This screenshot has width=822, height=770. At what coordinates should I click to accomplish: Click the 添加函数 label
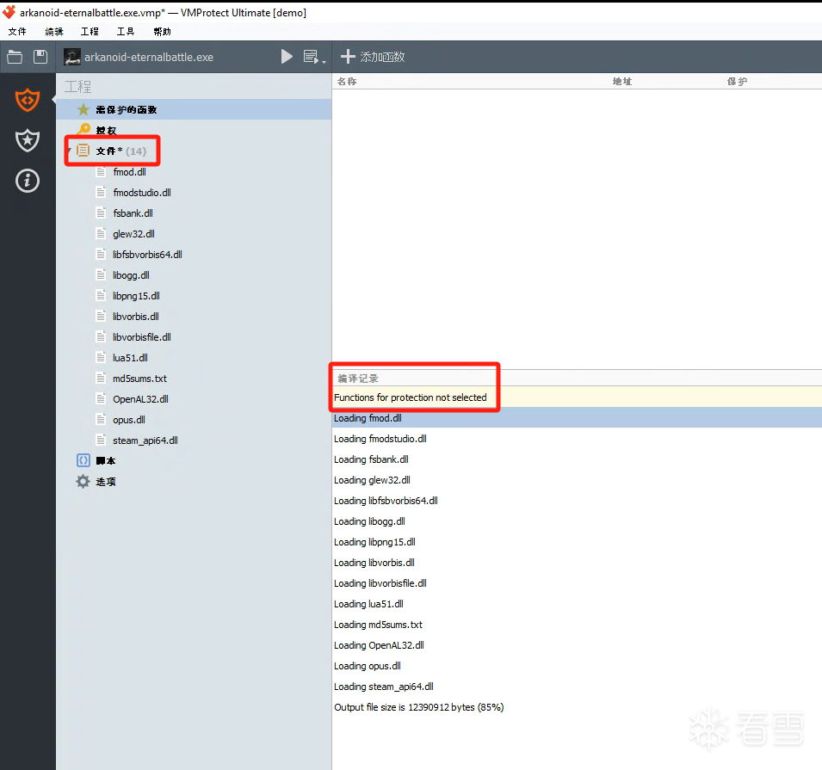[x=382, y=57]
